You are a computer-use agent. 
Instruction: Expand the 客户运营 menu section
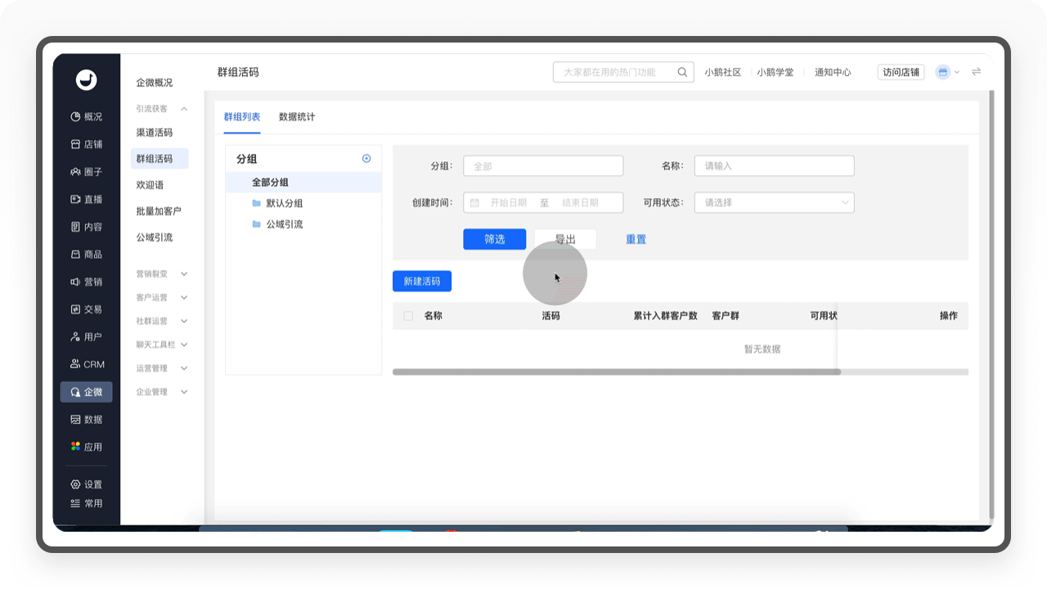pos(162,298)
